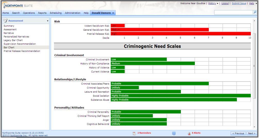This screenshot has width=259, height=138.
Task: Click the search magnifier icon
Action: point(255,12)
